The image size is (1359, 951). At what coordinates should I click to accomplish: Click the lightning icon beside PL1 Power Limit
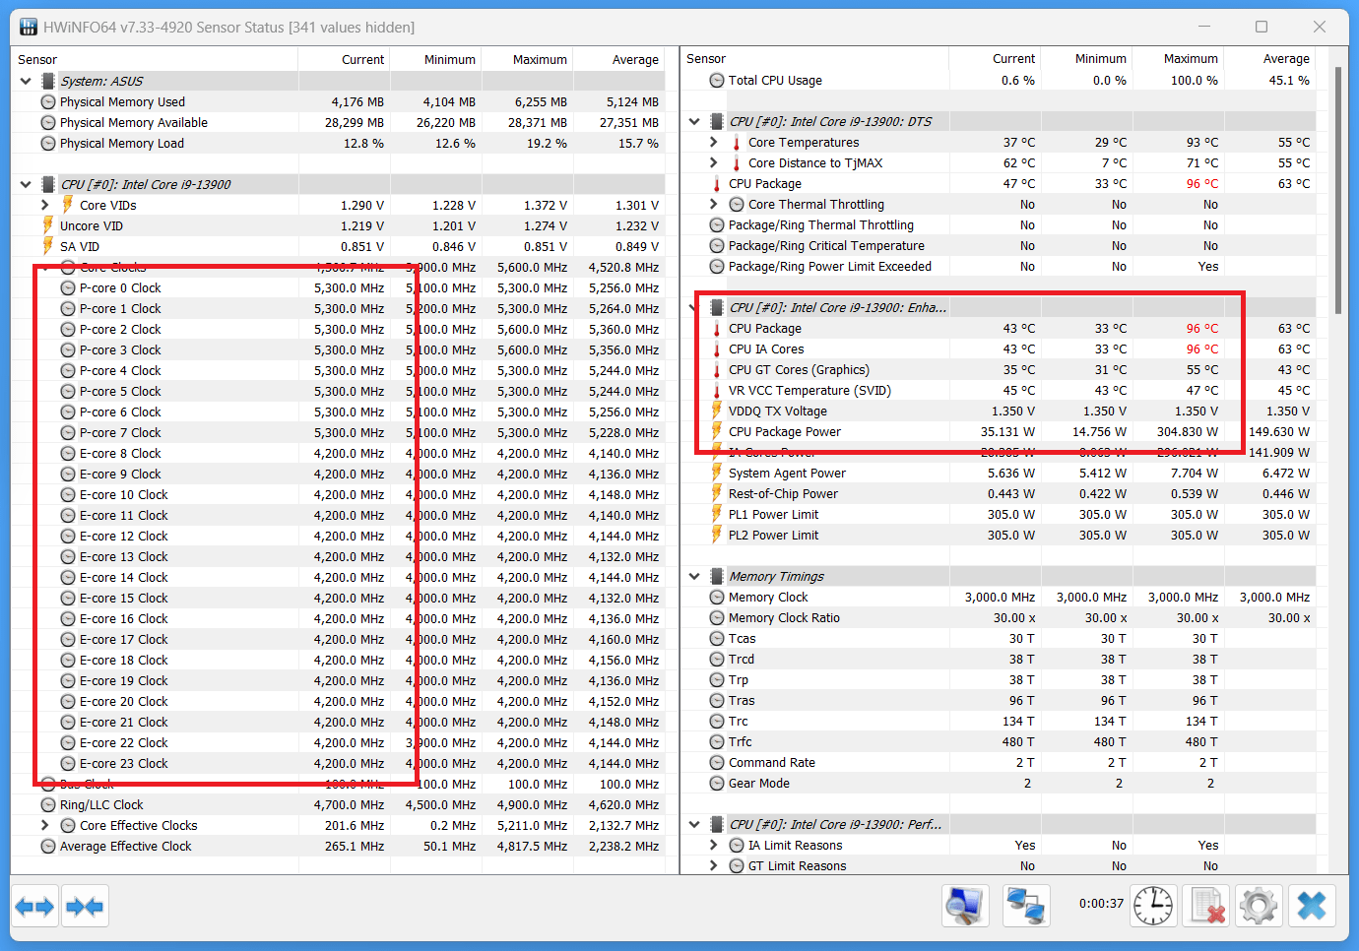(x=717, y=515)
